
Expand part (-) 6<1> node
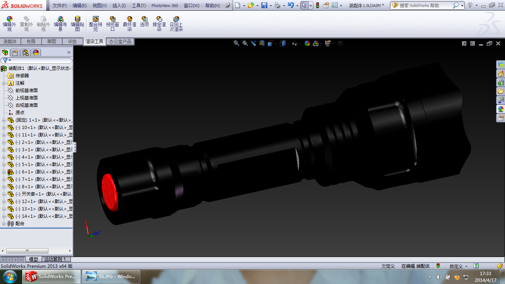click(4, 172)
